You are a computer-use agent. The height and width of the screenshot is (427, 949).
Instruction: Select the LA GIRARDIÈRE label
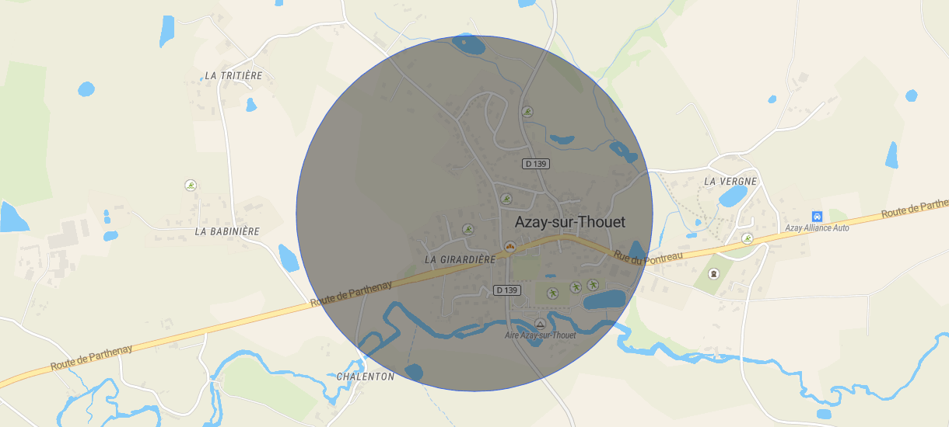[x=460, y=259]
